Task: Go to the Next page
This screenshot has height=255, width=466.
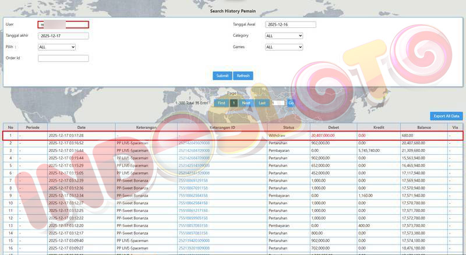Action: coord(246,103)
